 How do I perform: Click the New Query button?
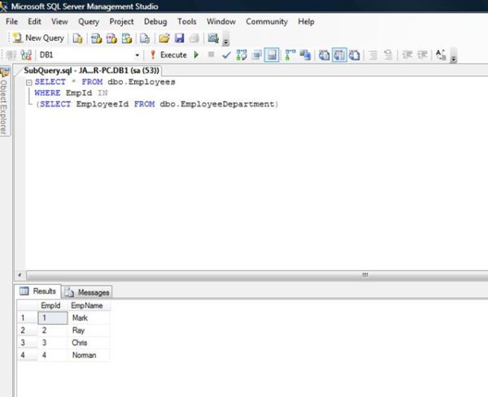tap(38, 38)
